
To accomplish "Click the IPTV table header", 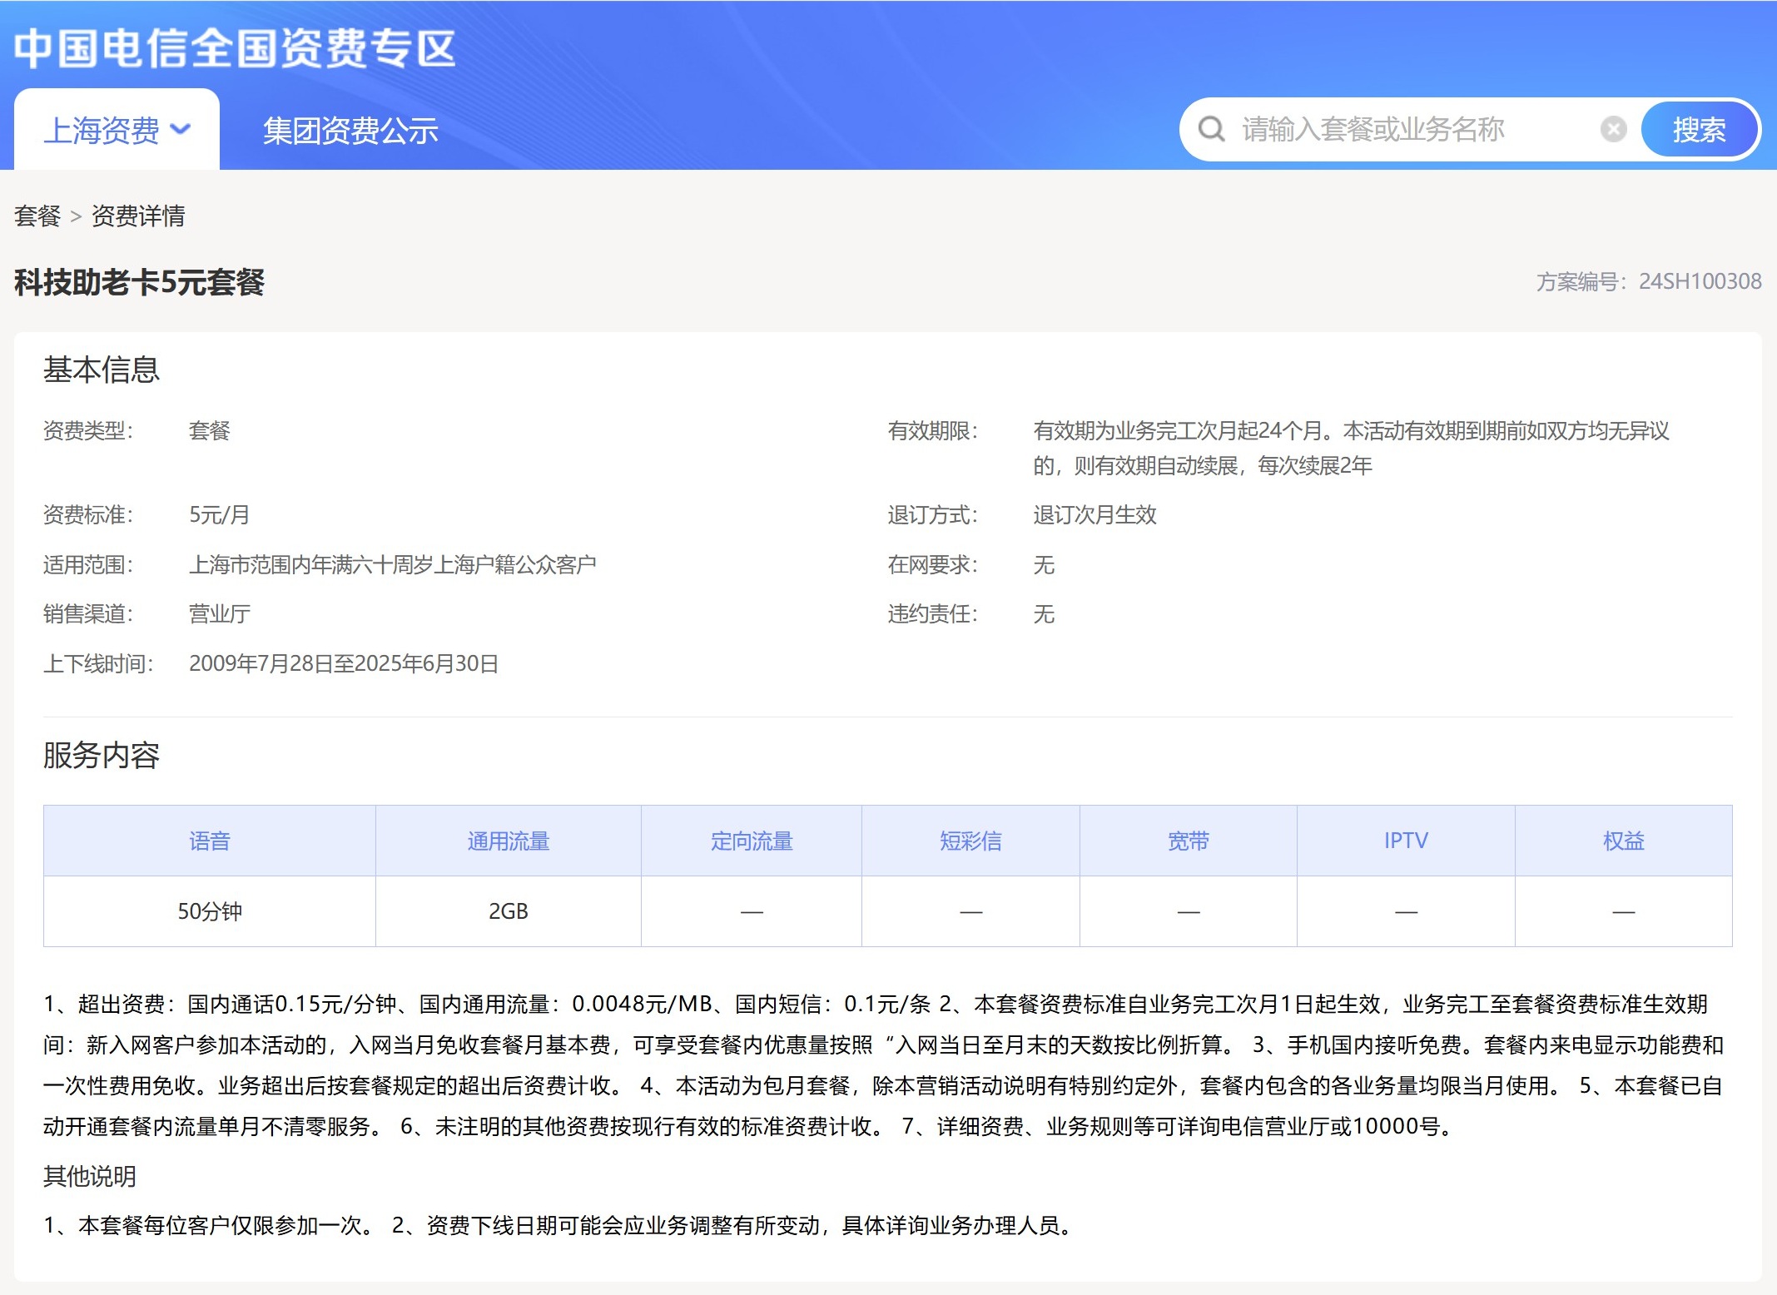I will 1406,841.
